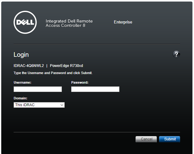Open the Domain dropdown showing This iDRAC

(39, 105)
